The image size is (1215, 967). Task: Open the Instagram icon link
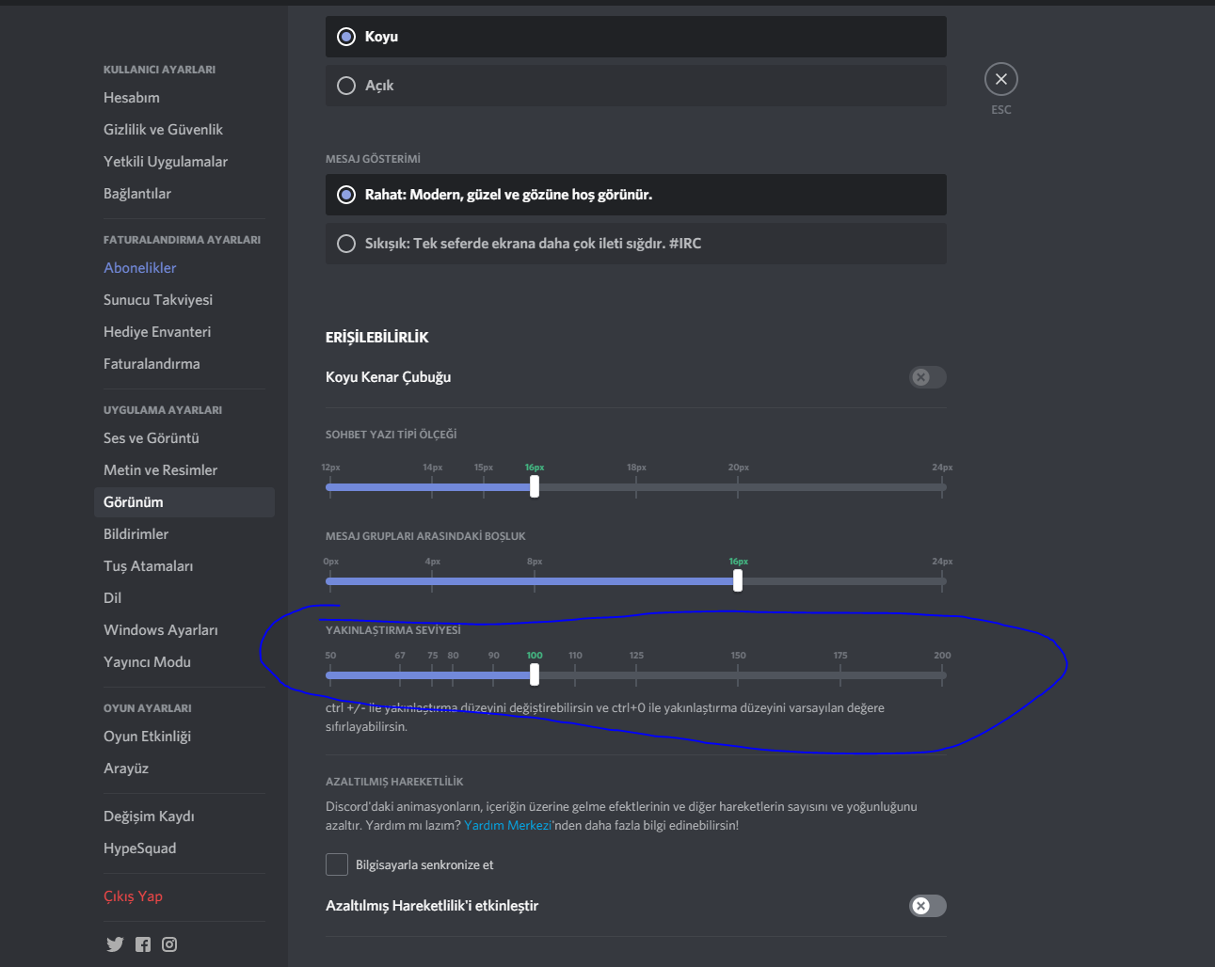click(169, 944)
